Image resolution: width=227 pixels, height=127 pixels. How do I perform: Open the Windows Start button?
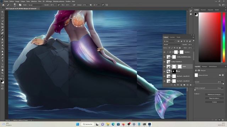(78, 124)
